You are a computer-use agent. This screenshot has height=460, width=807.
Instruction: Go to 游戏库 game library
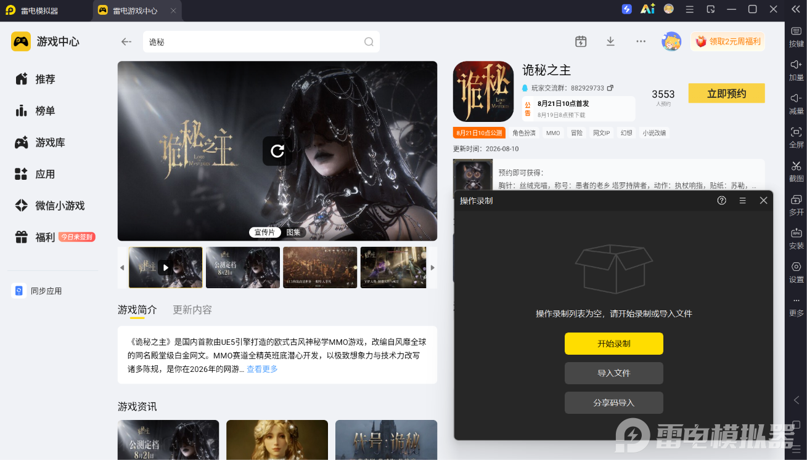coord(40,142)
